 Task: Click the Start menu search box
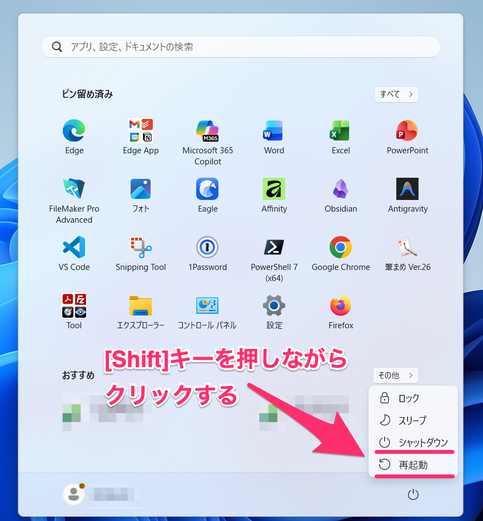coord(240,47)
